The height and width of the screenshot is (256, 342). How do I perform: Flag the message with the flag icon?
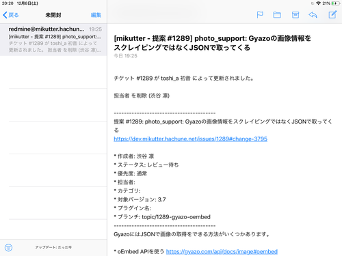click(x=260, y=15)
